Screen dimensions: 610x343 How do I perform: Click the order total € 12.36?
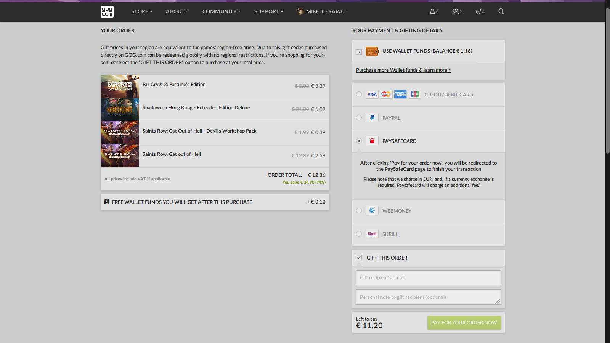317,175
